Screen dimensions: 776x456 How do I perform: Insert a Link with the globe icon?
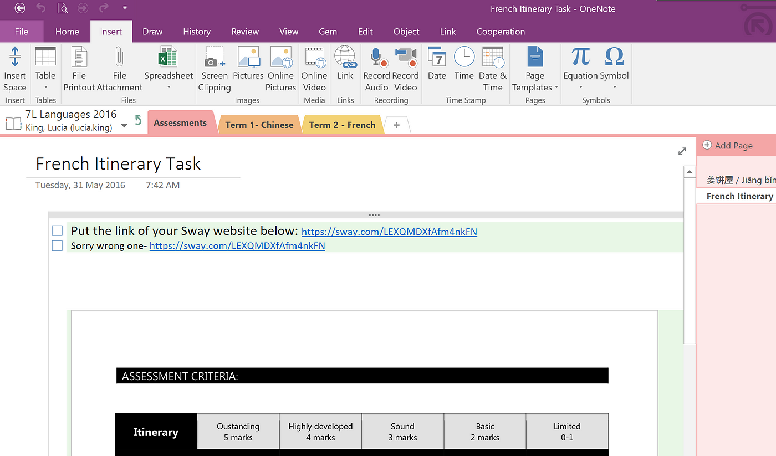345,64
